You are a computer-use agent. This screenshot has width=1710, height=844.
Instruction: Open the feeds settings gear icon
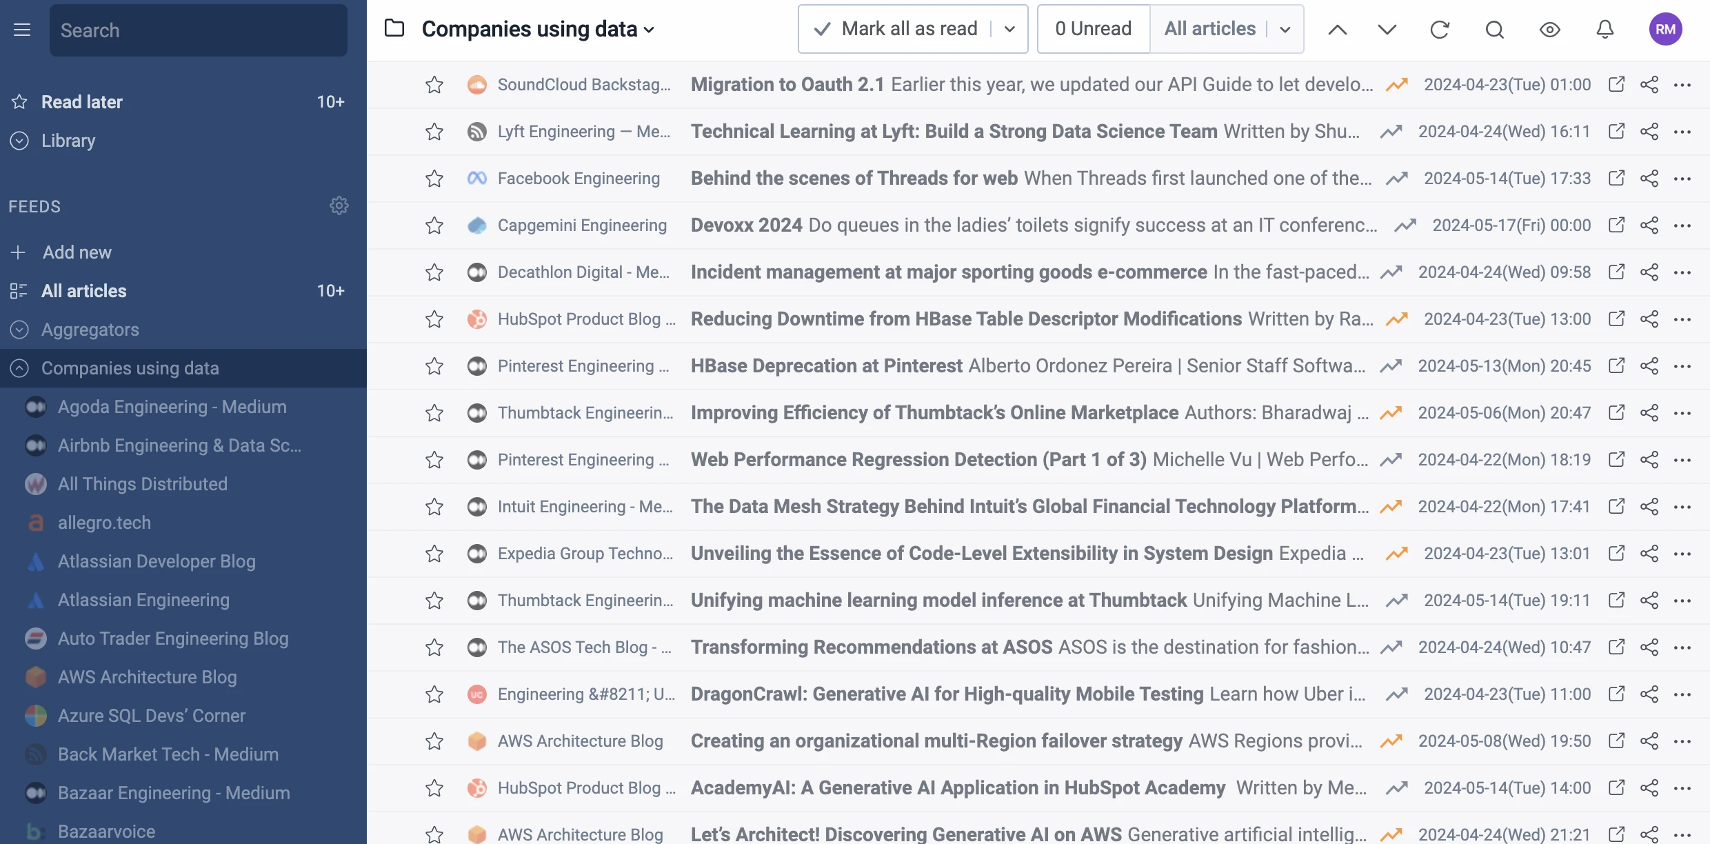coord(339,205)
